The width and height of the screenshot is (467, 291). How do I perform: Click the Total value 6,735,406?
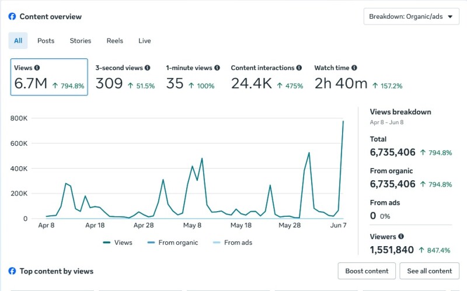click(392, 152)
